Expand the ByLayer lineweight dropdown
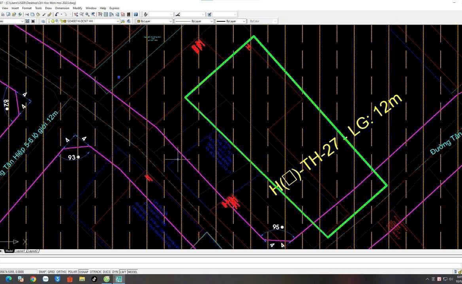The image size is (462, 284). coord(244,21)
